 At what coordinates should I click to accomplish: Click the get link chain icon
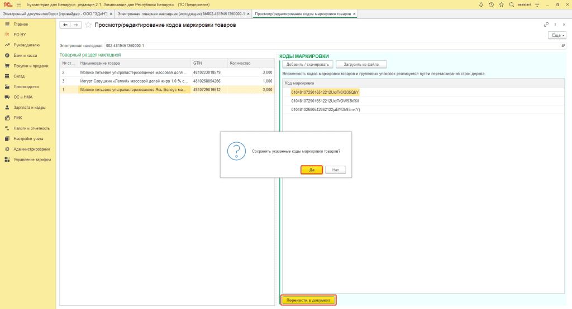pos(546,25)
